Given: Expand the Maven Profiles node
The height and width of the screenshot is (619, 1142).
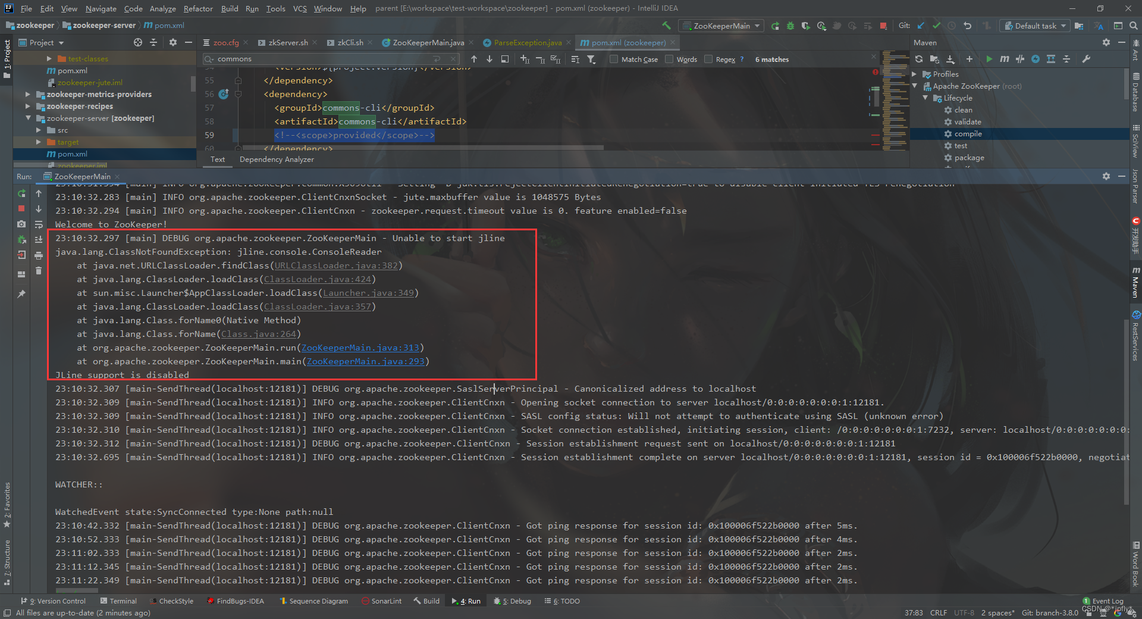Looking at the screenshot, I should point(915,74).
